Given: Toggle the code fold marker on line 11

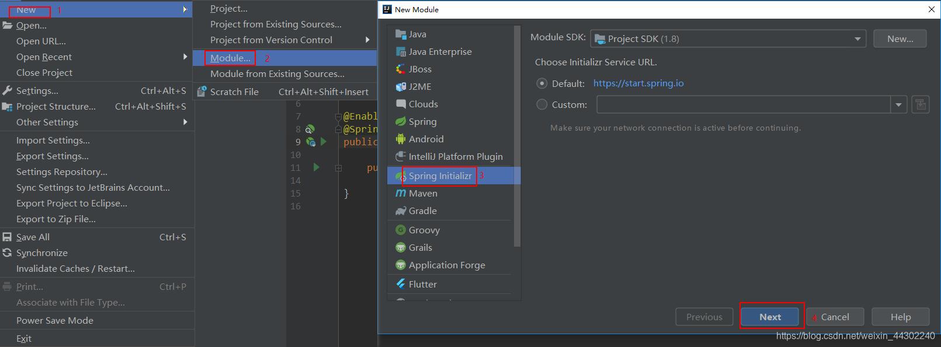Looking at the screenshot, I should click(x=338, y=168).
